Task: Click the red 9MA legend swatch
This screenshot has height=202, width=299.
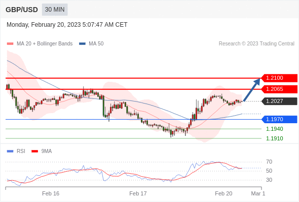Action: click(34, 151)
